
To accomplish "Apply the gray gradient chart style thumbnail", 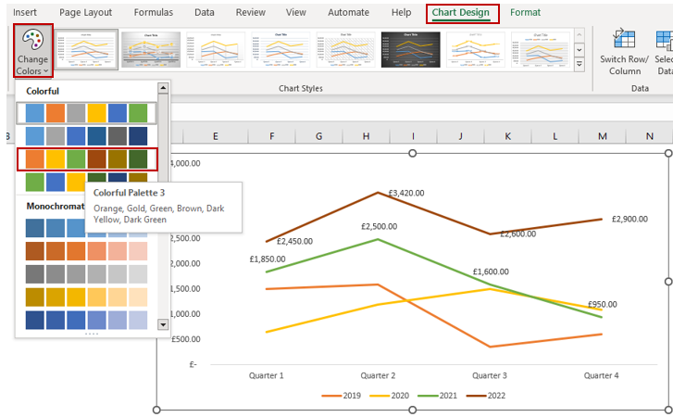I will coord(151,49).
